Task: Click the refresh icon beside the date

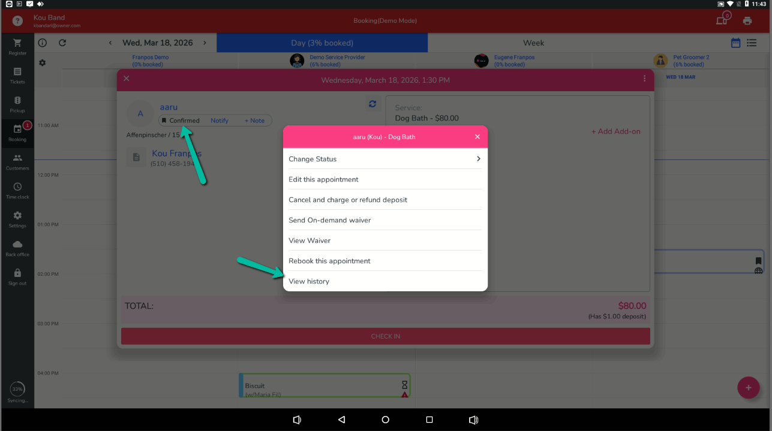Action: pyautogui.click(x=62, y=43)
